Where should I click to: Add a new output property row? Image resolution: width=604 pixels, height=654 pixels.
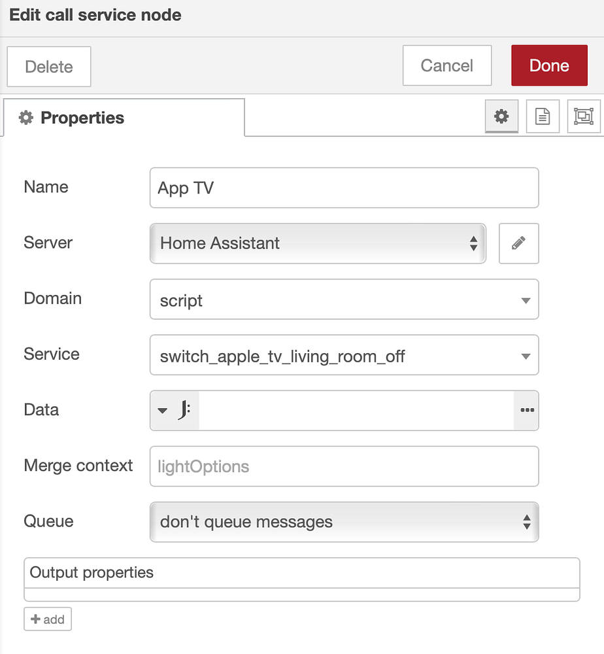(x=48, y=619)
